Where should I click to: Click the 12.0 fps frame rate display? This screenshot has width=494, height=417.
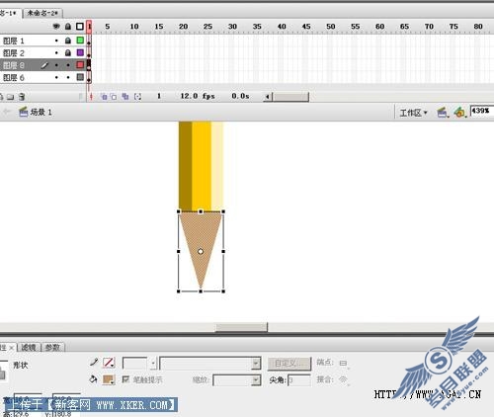tap(198, 96)
